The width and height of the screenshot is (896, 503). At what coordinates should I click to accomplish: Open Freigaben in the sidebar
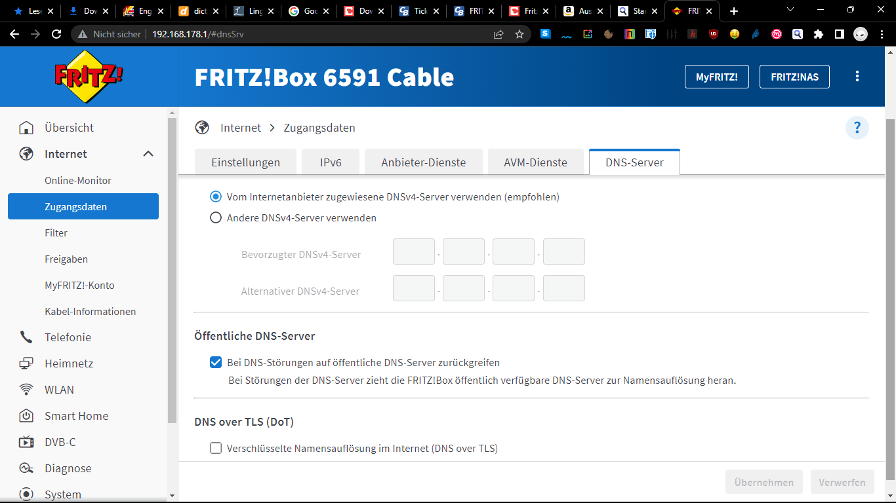[66, 259]
